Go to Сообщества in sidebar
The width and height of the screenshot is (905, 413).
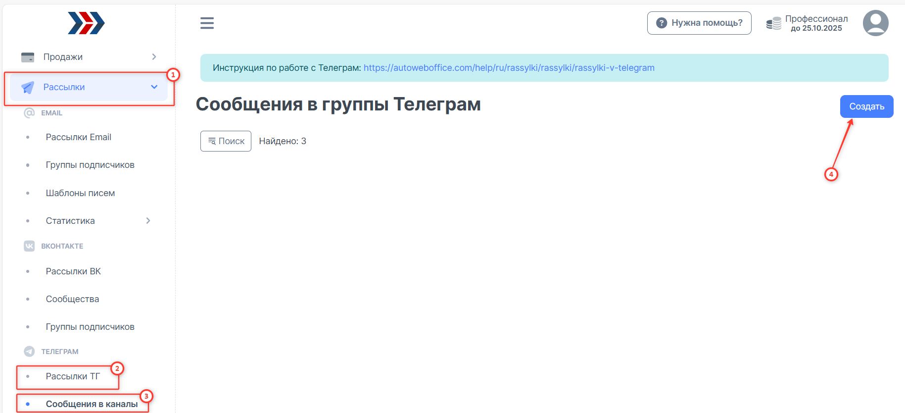(72, 299)
